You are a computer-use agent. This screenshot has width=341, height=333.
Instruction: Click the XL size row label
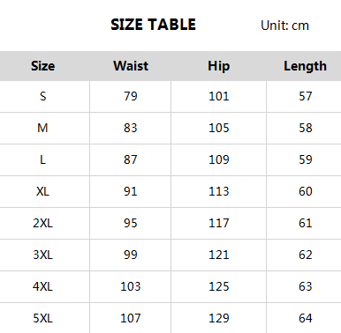tap(42, 191)
